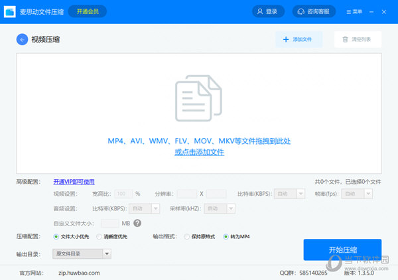Click the 登录 login button
Screen dimensions: 398x280
268,11
